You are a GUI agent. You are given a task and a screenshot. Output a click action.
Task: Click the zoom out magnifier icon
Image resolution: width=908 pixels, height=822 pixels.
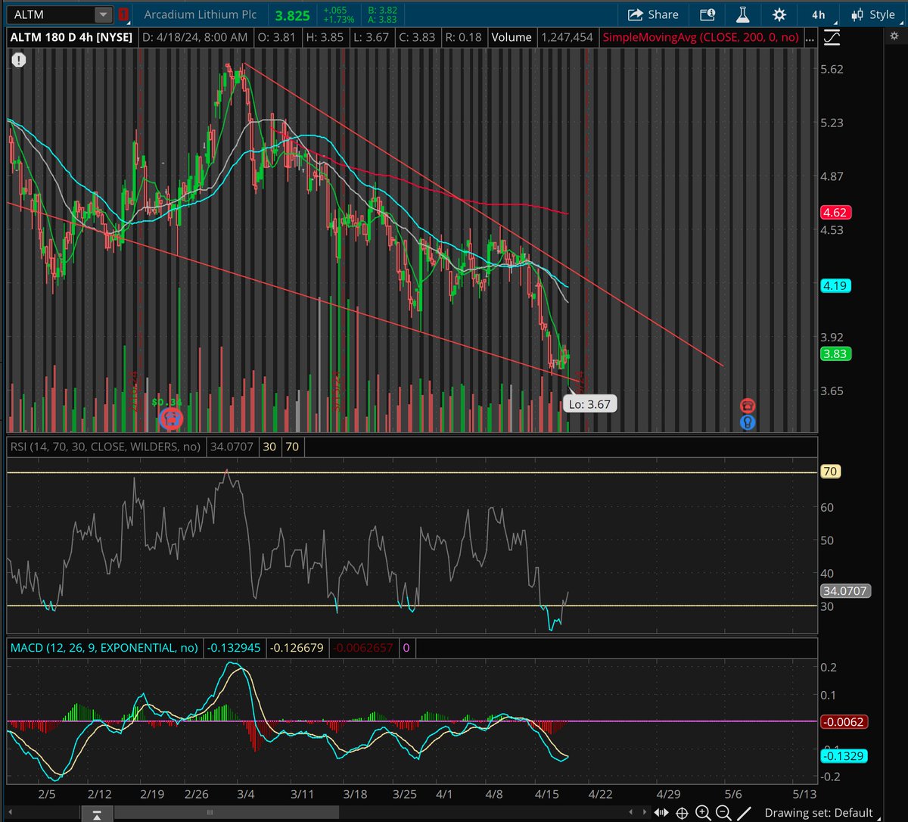coord(724,814)
